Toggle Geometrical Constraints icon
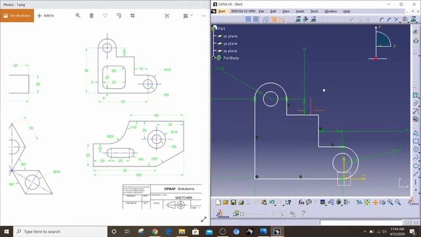Screen dimensions: 421x237 click(x=274, y=19)
